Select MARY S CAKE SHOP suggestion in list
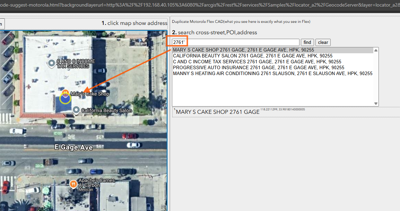 click(243, 50)
